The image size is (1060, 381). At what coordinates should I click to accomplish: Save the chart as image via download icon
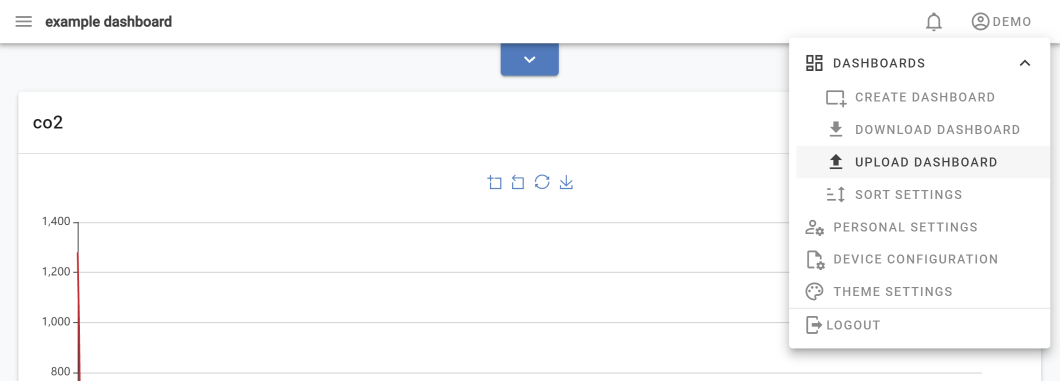click(566, 182)
